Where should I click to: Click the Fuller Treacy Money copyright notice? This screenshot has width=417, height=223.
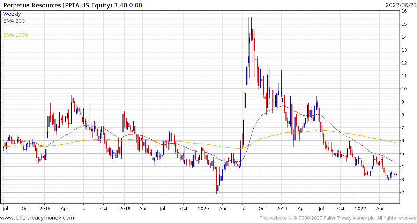coord(338,218)
